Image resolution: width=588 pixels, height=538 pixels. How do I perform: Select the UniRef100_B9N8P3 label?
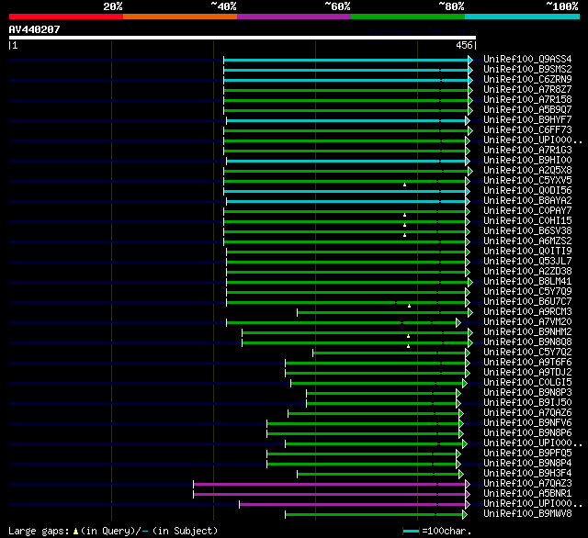point(527,393)
